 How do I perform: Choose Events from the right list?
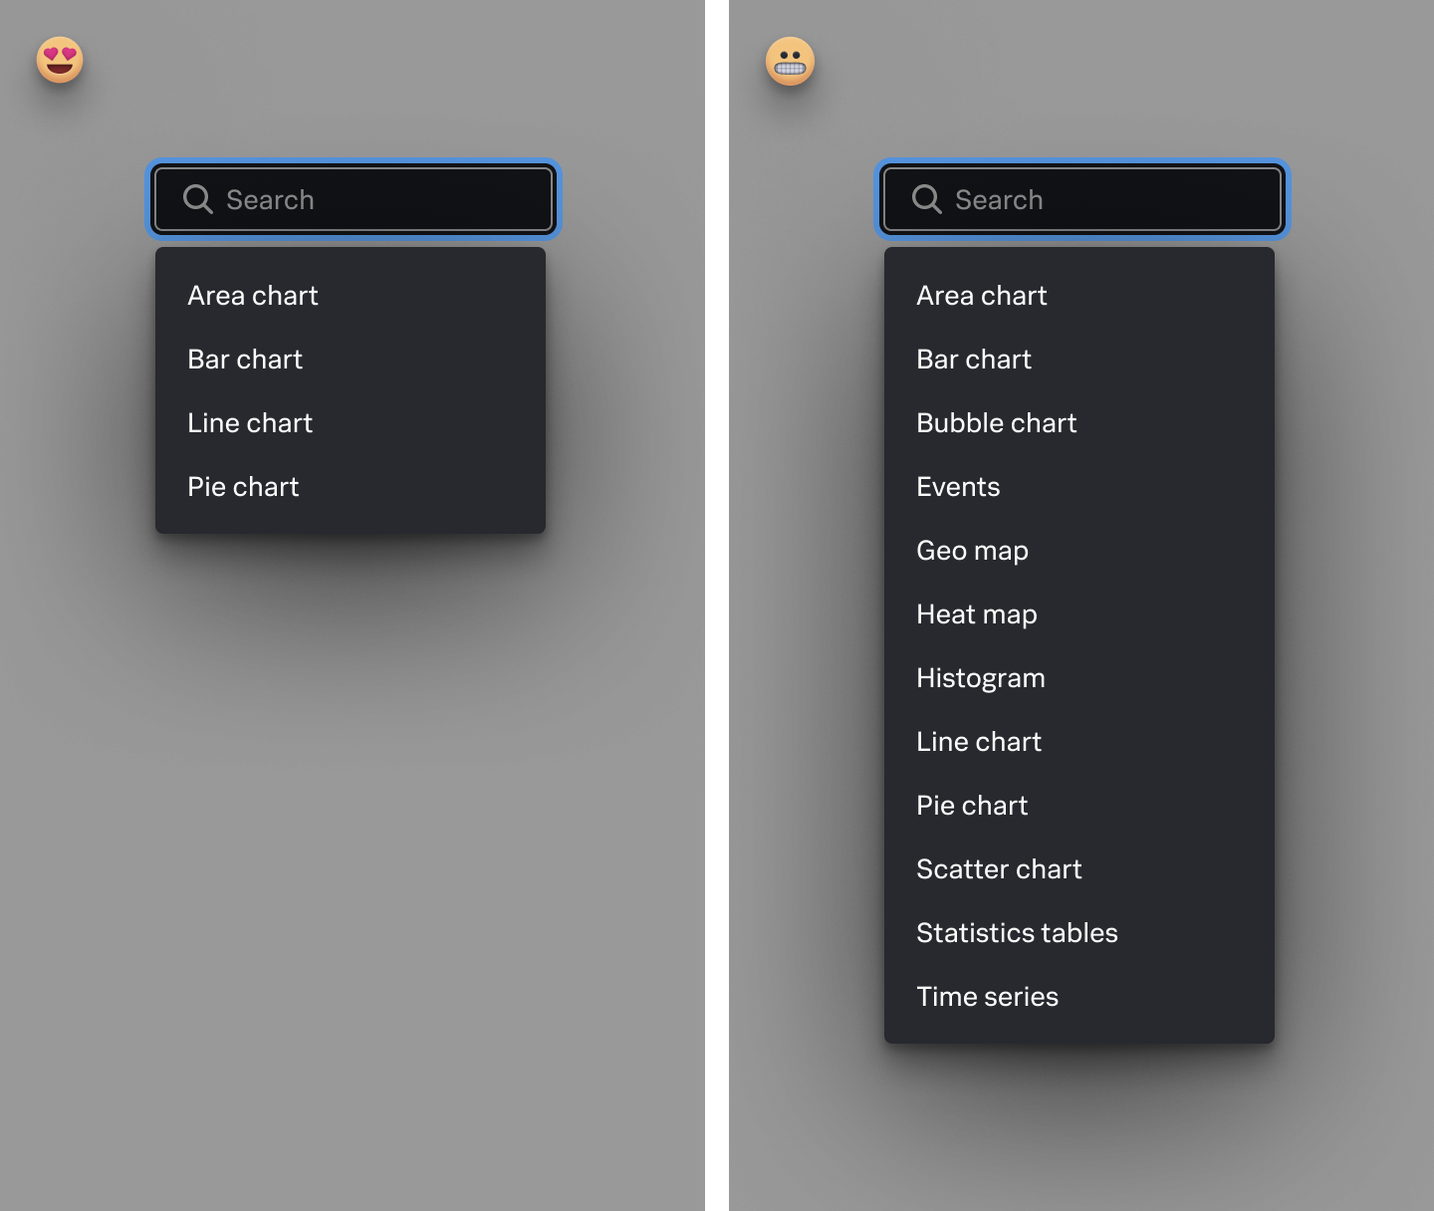(x=958, y=486)
